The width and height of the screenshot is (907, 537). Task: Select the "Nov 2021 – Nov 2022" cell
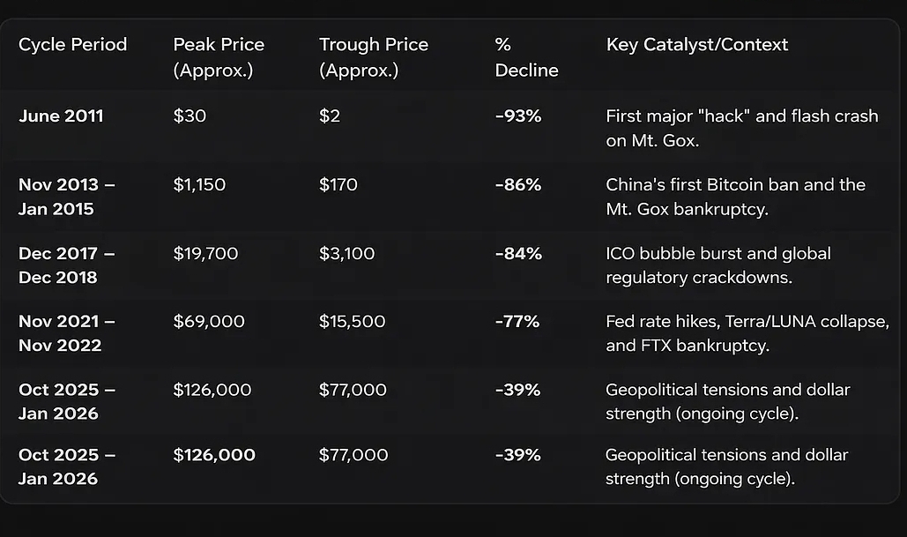[67, 333]
